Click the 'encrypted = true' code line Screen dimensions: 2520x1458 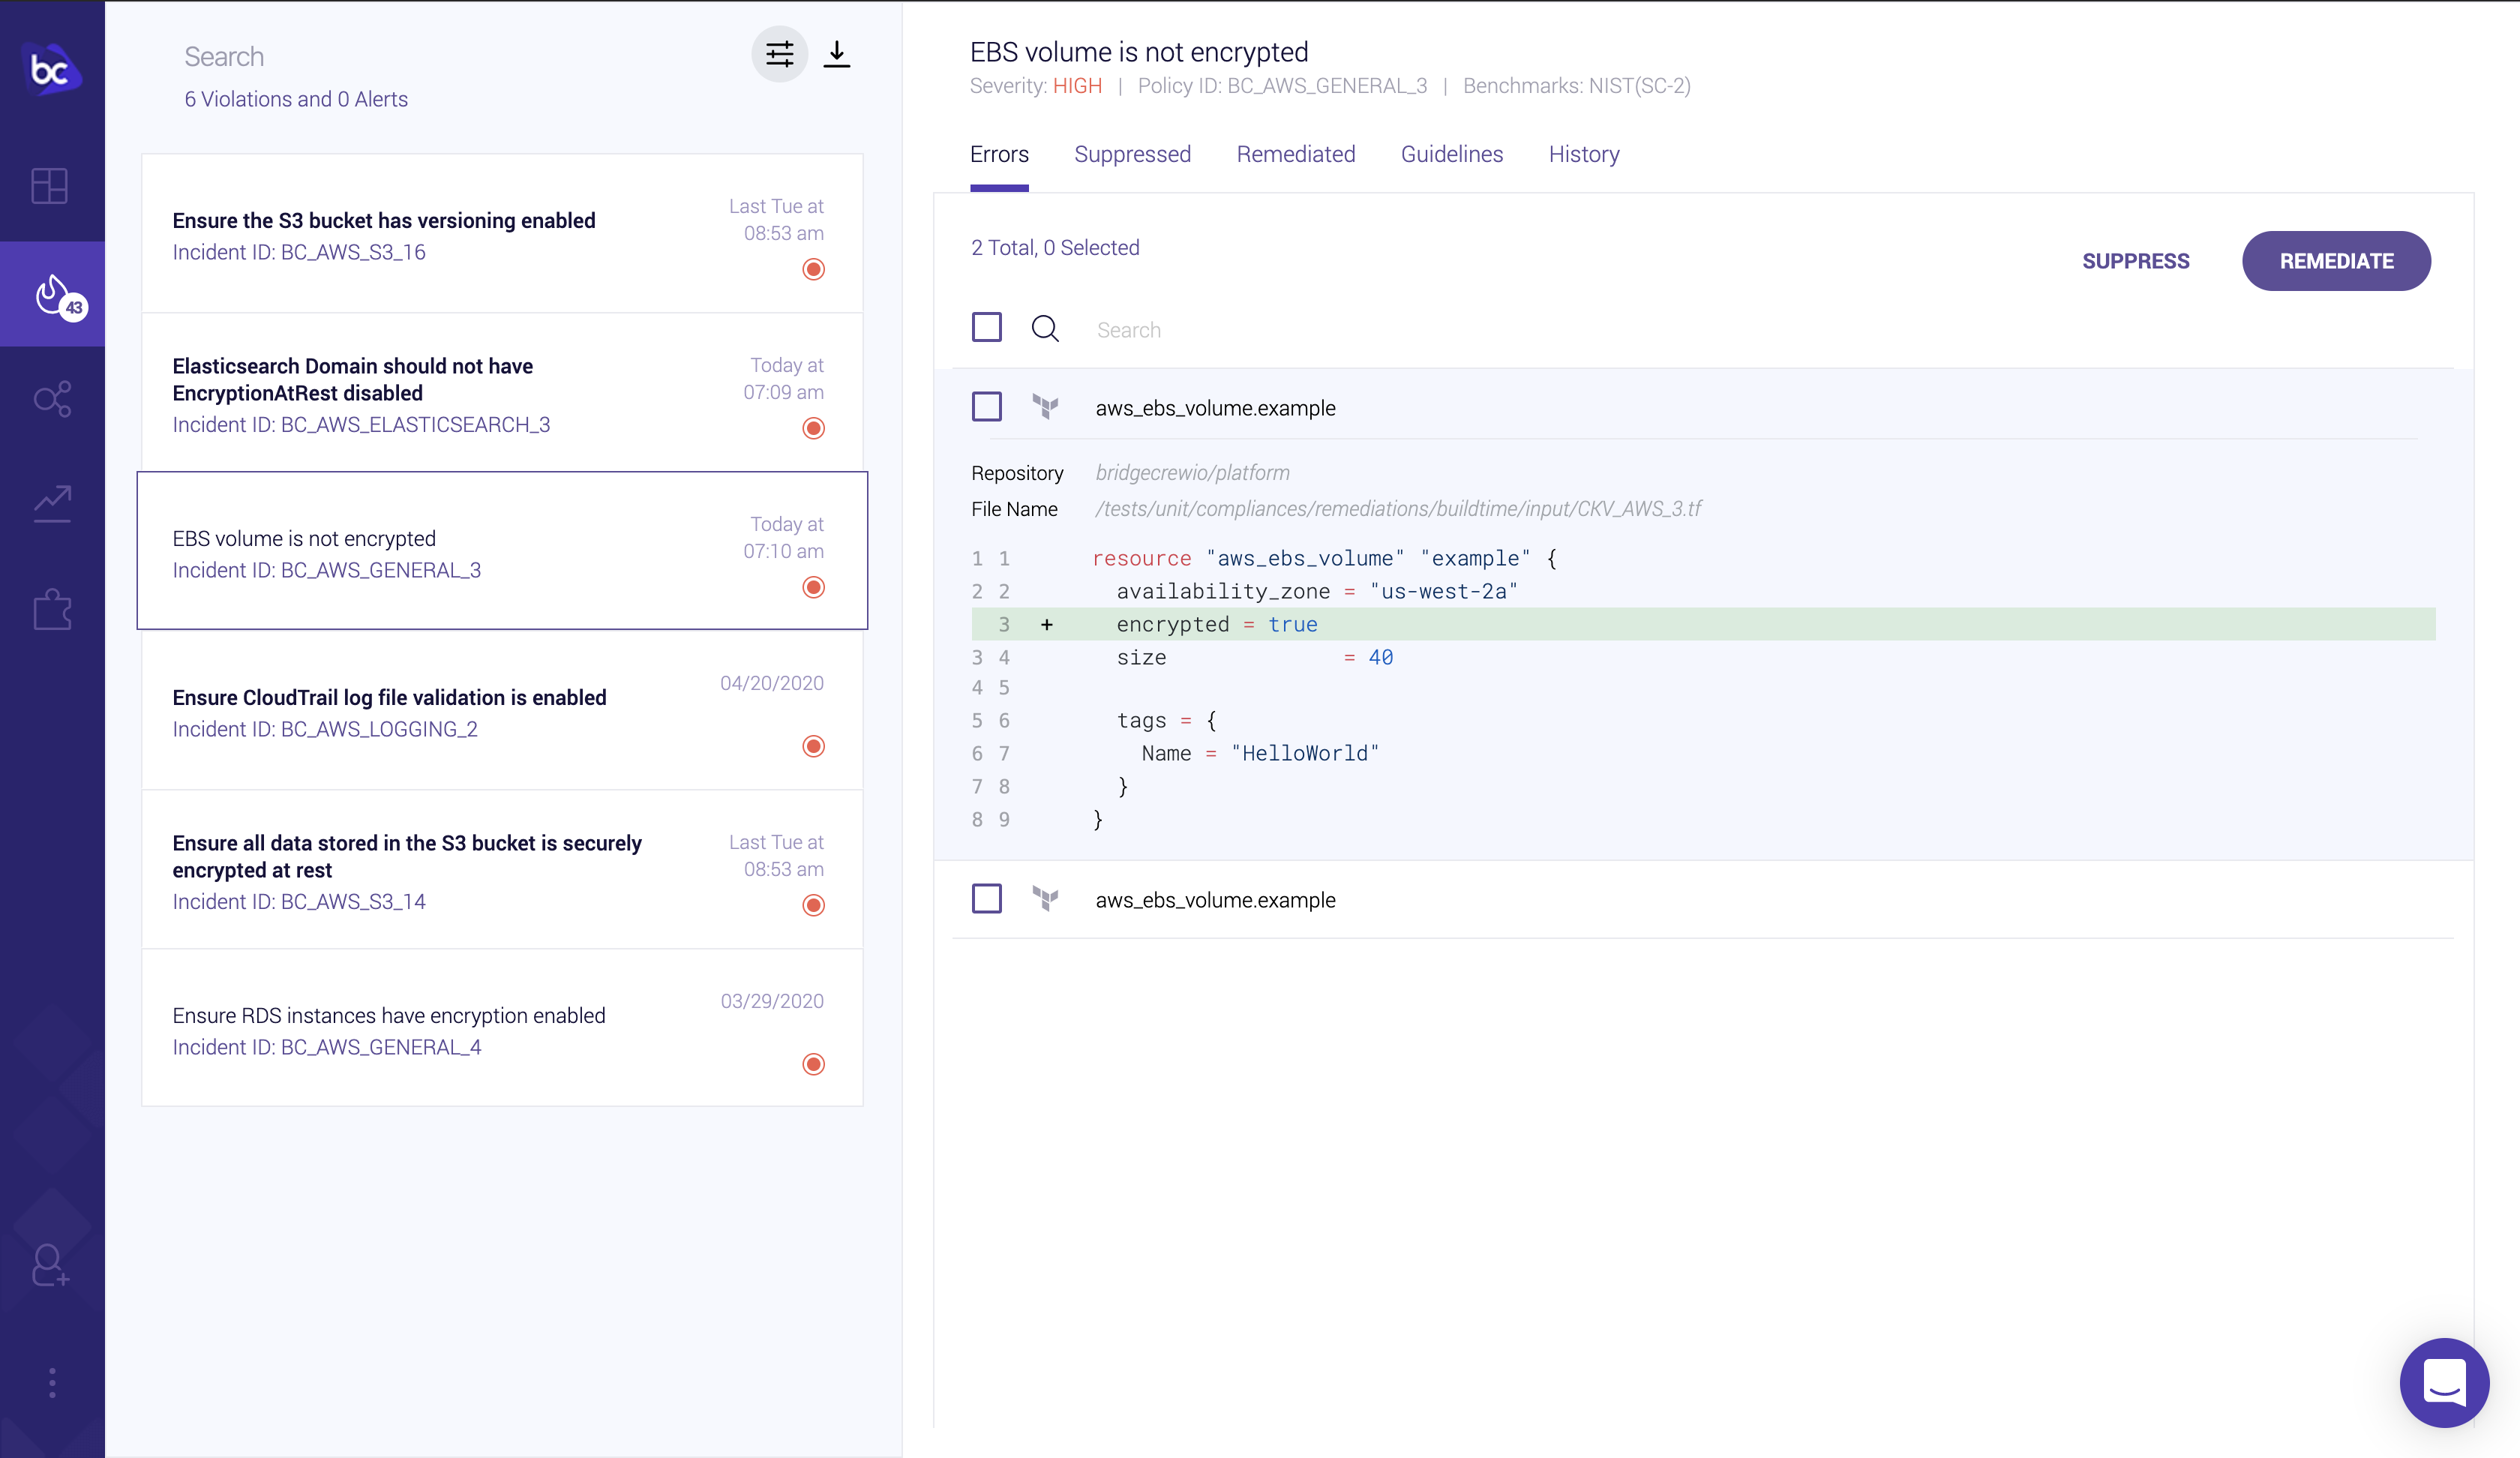[1703, 624]
